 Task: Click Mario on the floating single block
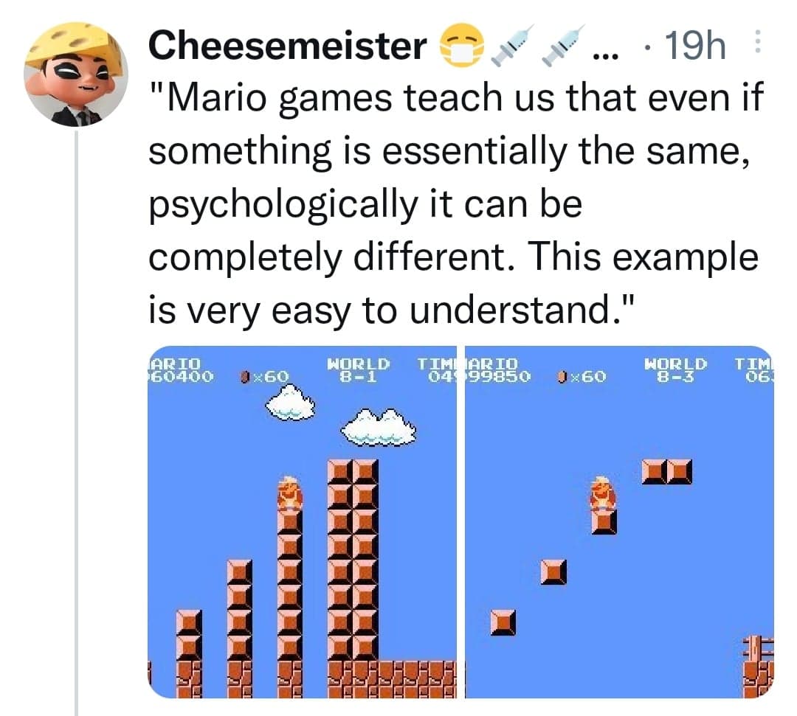(x=604, y=493)
